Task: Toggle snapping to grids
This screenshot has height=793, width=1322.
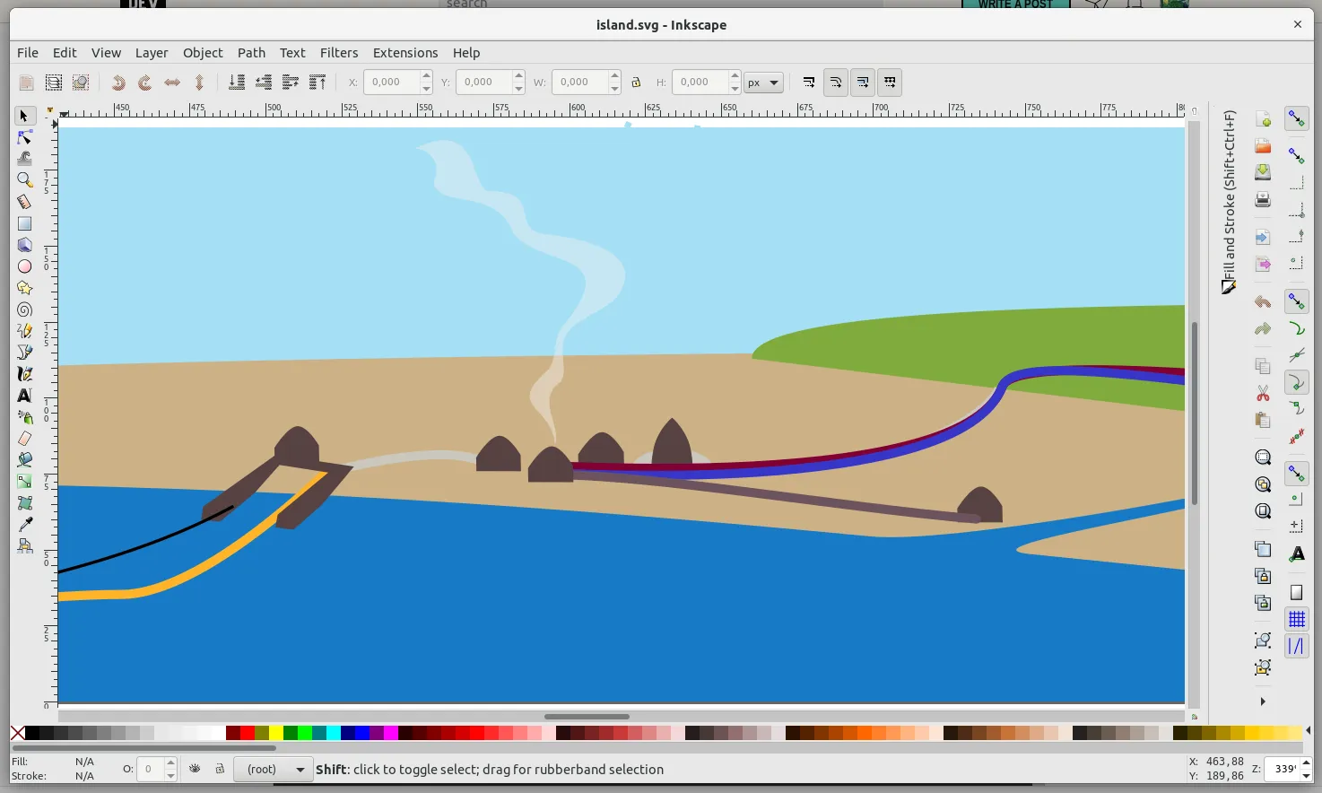Action: click(x=1296, y=619)
